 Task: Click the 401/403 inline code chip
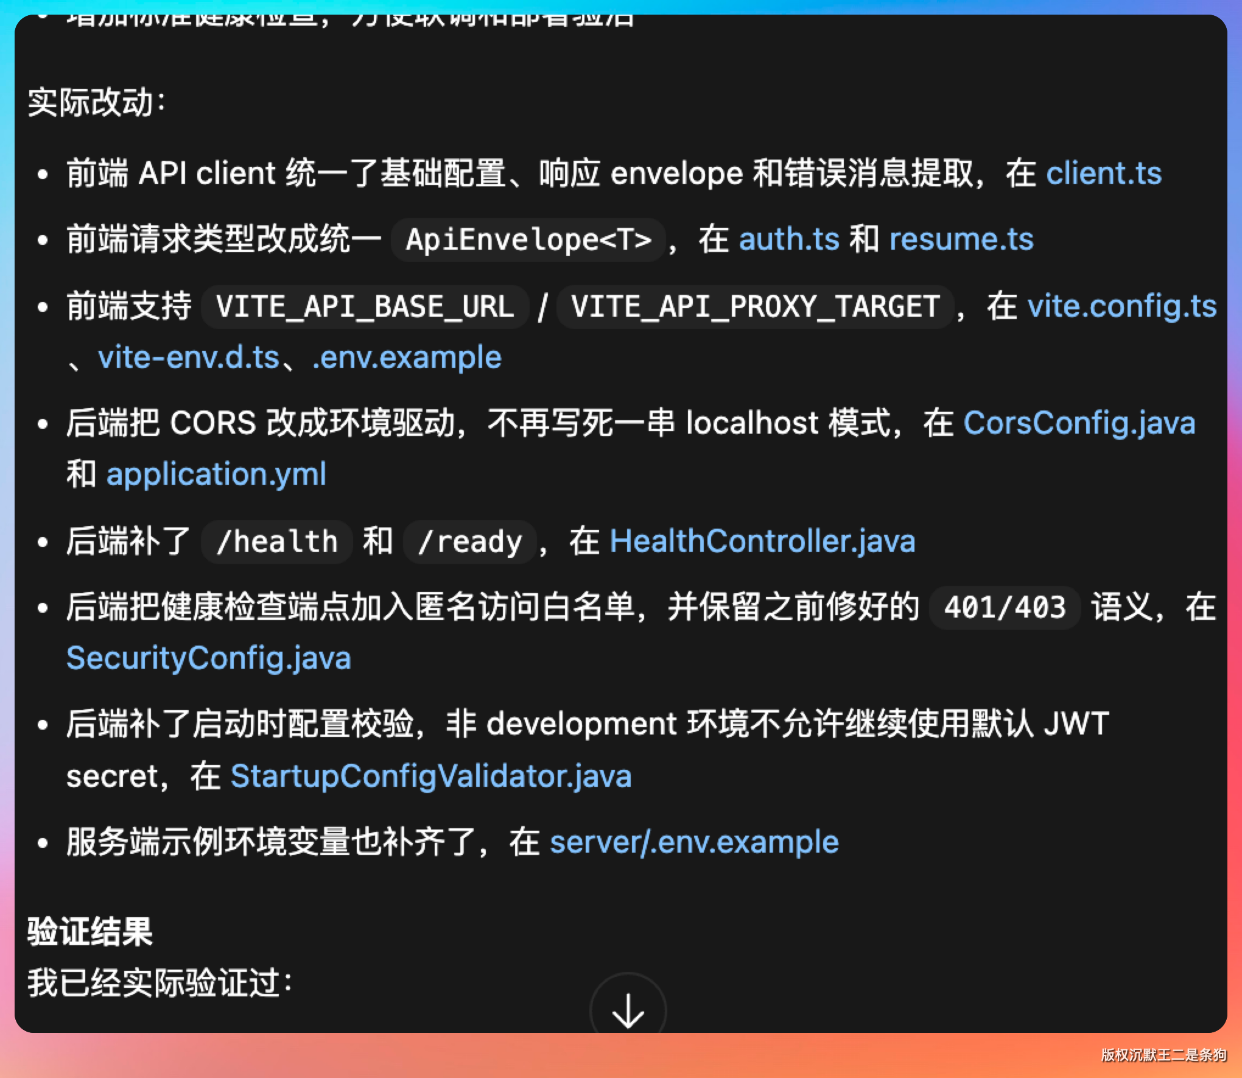click(1005, 607)
